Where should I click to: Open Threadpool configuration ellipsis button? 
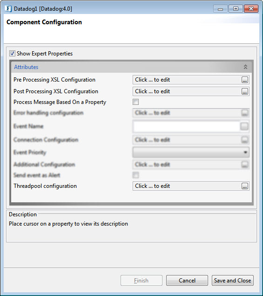click(x=245, y=186)
